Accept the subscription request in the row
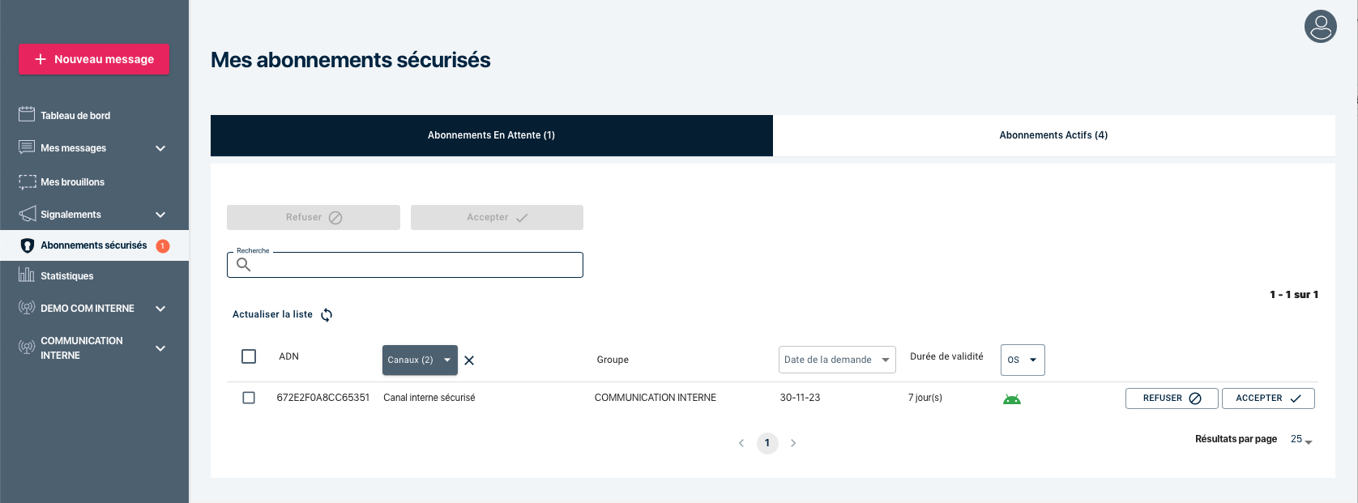This screenshot has width=1358, height=503. pos(1267,399)
